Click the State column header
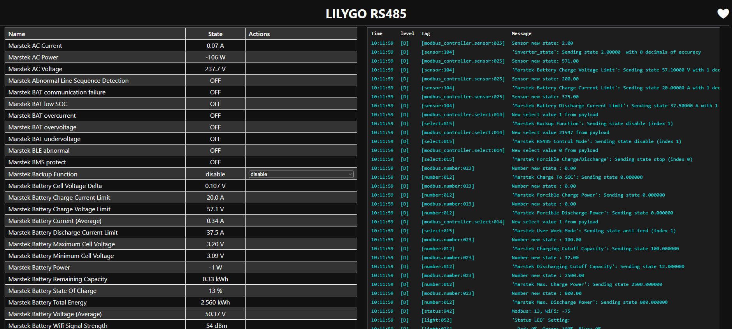 pos(215,34)
